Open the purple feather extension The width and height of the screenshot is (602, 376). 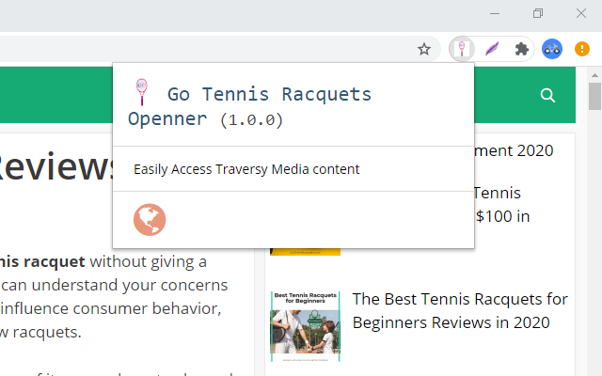point(492,49)
